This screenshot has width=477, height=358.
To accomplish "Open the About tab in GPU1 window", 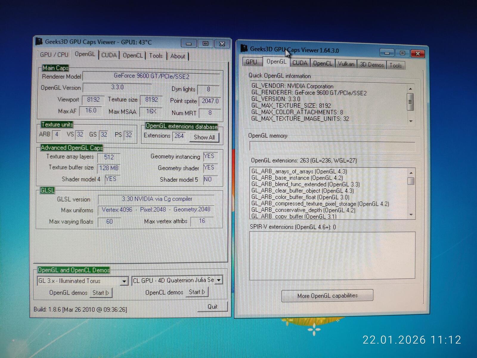I will click(178, 56).
